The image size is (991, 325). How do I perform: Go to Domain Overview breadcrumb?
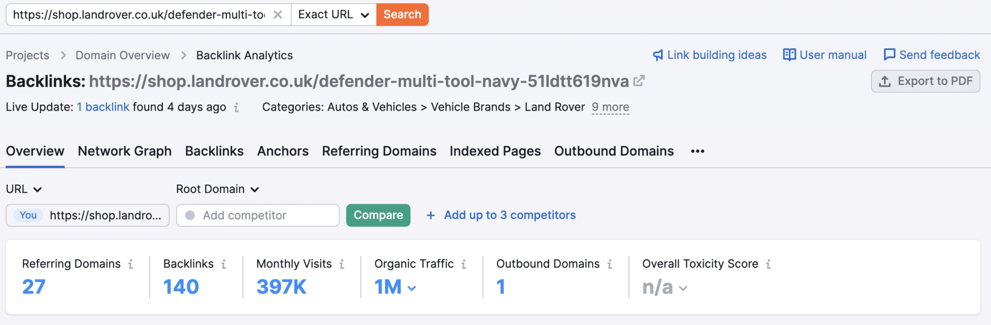tap(122, 55)
